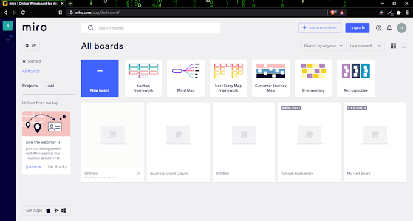
Task: Add a new team with plus icon
Action: tap(8, 40)
